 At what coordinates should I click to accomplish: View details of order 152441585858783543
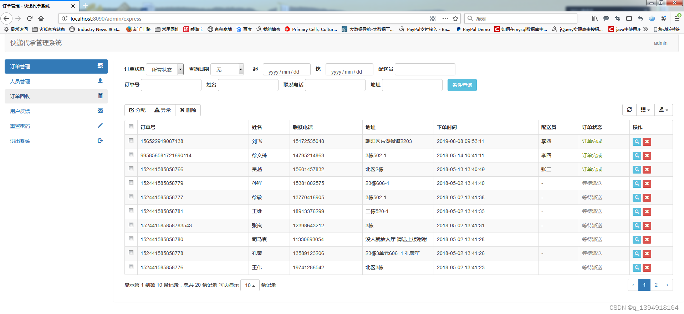click(x=637, y=225)
